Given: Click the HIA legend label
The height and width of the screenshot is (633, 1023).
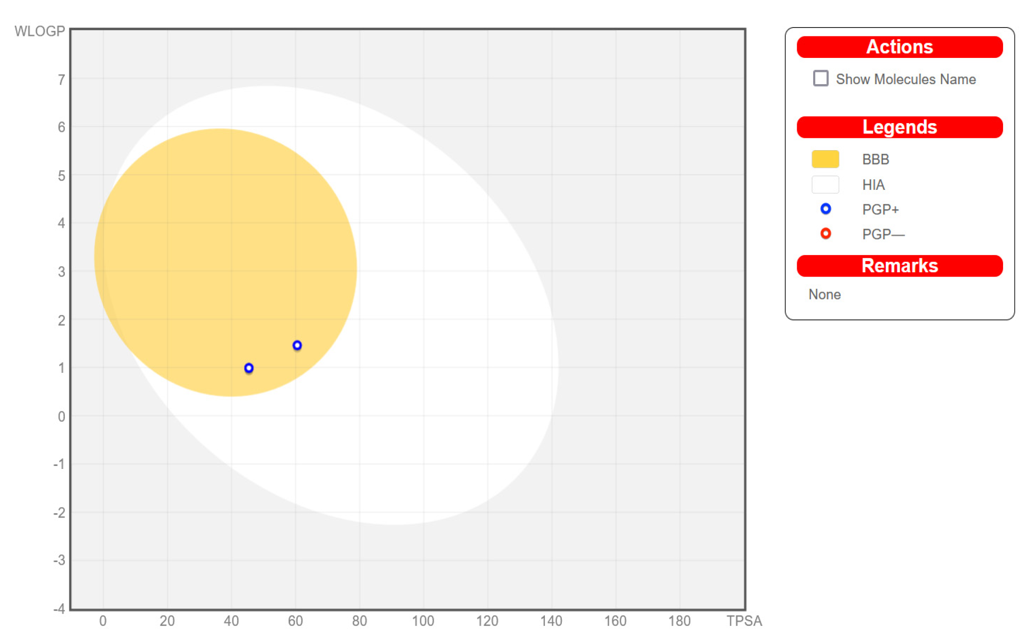Looking at the screenshot, I should click(x=873, y=185).
